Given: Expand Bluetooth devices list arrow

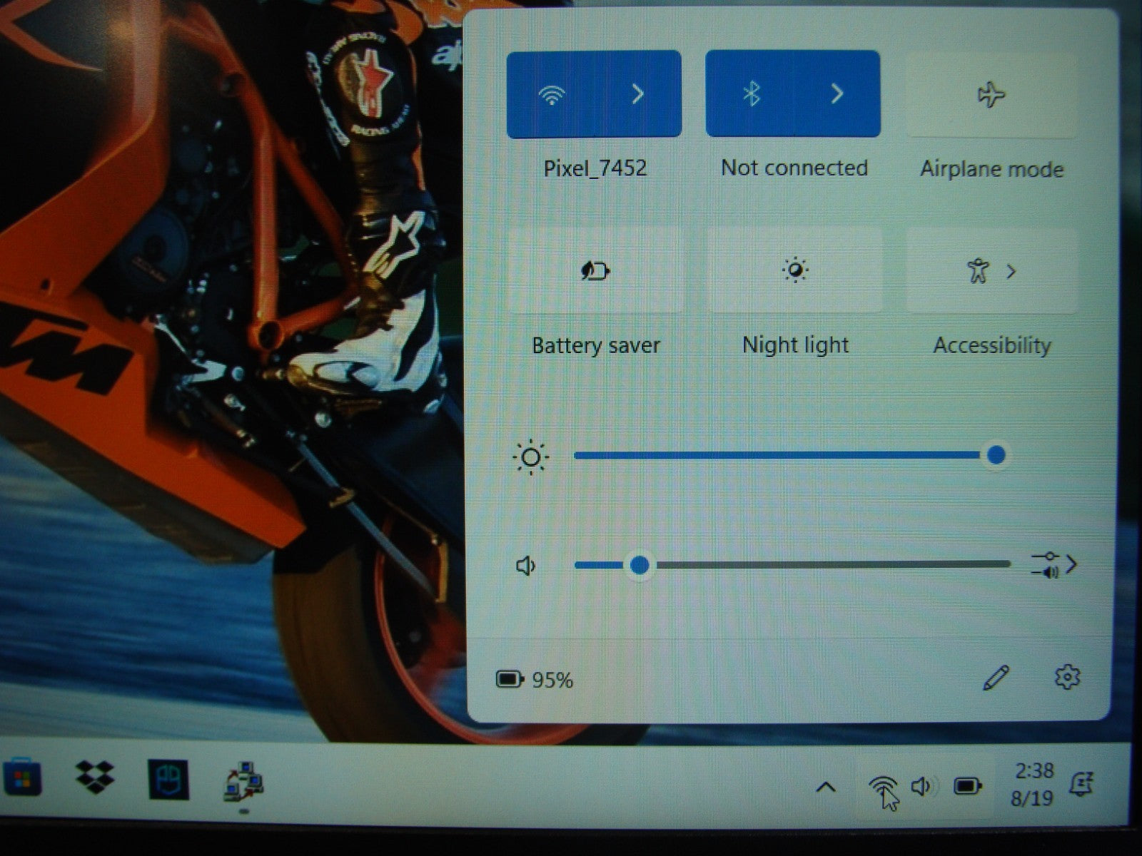Looking at the screenshot, I should point(838,94).
